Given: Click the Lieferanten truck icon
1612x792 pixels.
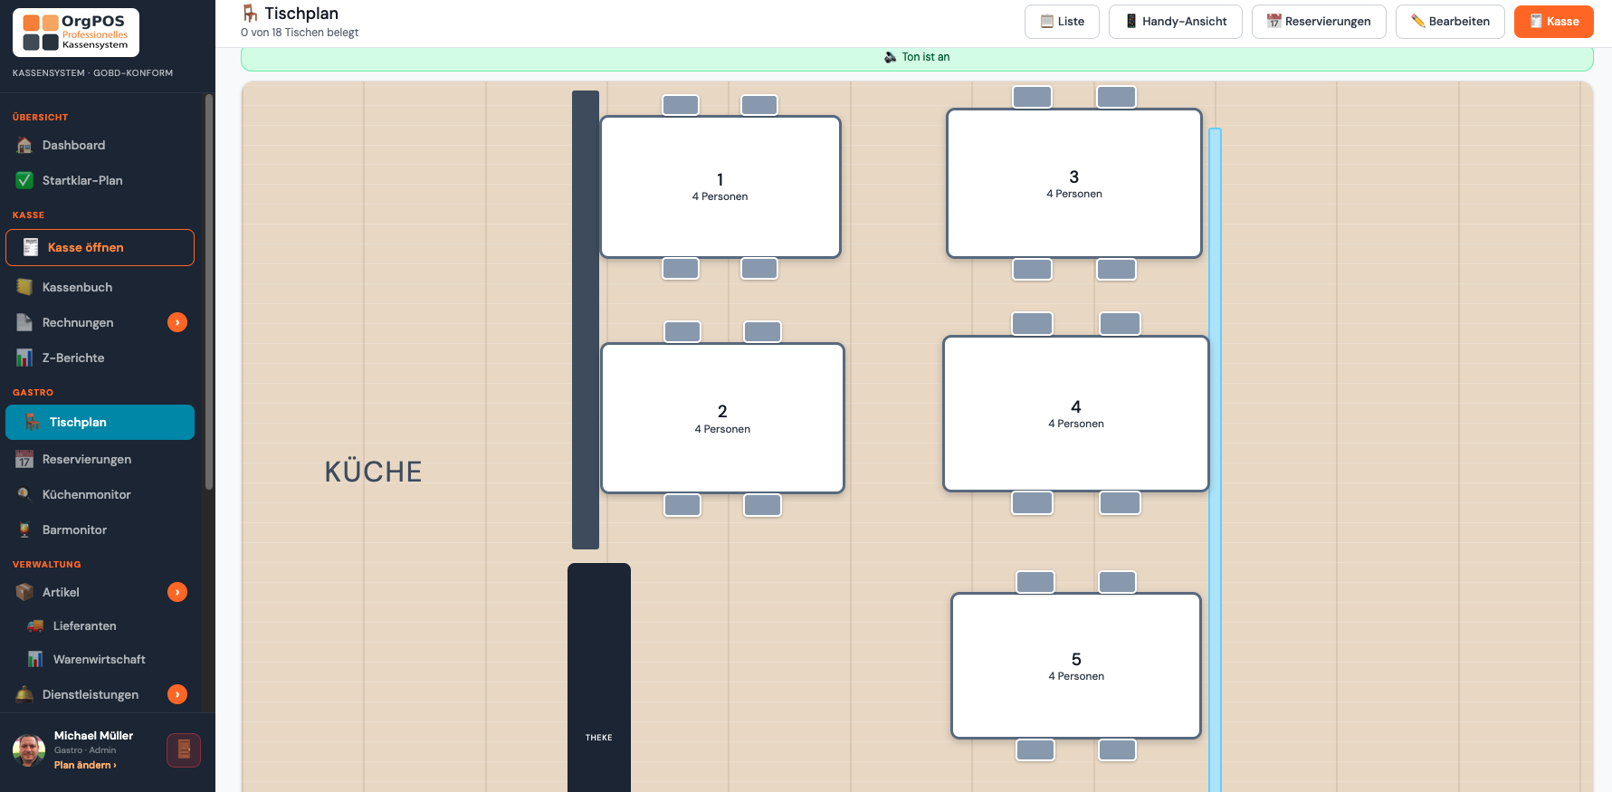Looking at the screenshot, I should [x=35, y=625].
